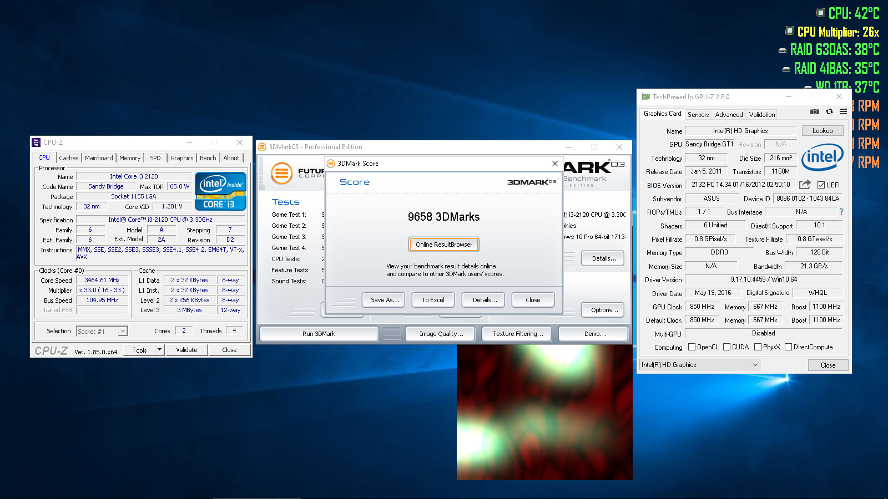Click the CPU Multiplier: 26x widget reading
Screen dimensions: 888x499
832,32
